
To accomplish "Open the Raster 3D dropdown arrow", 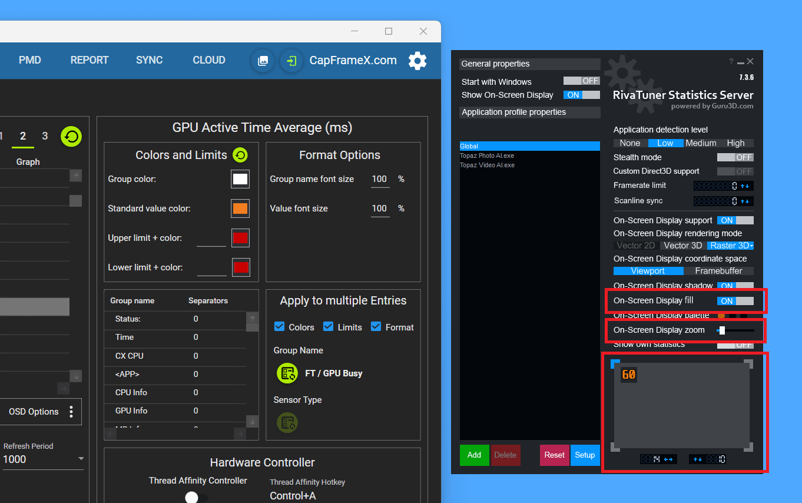I will coord(751,246).
